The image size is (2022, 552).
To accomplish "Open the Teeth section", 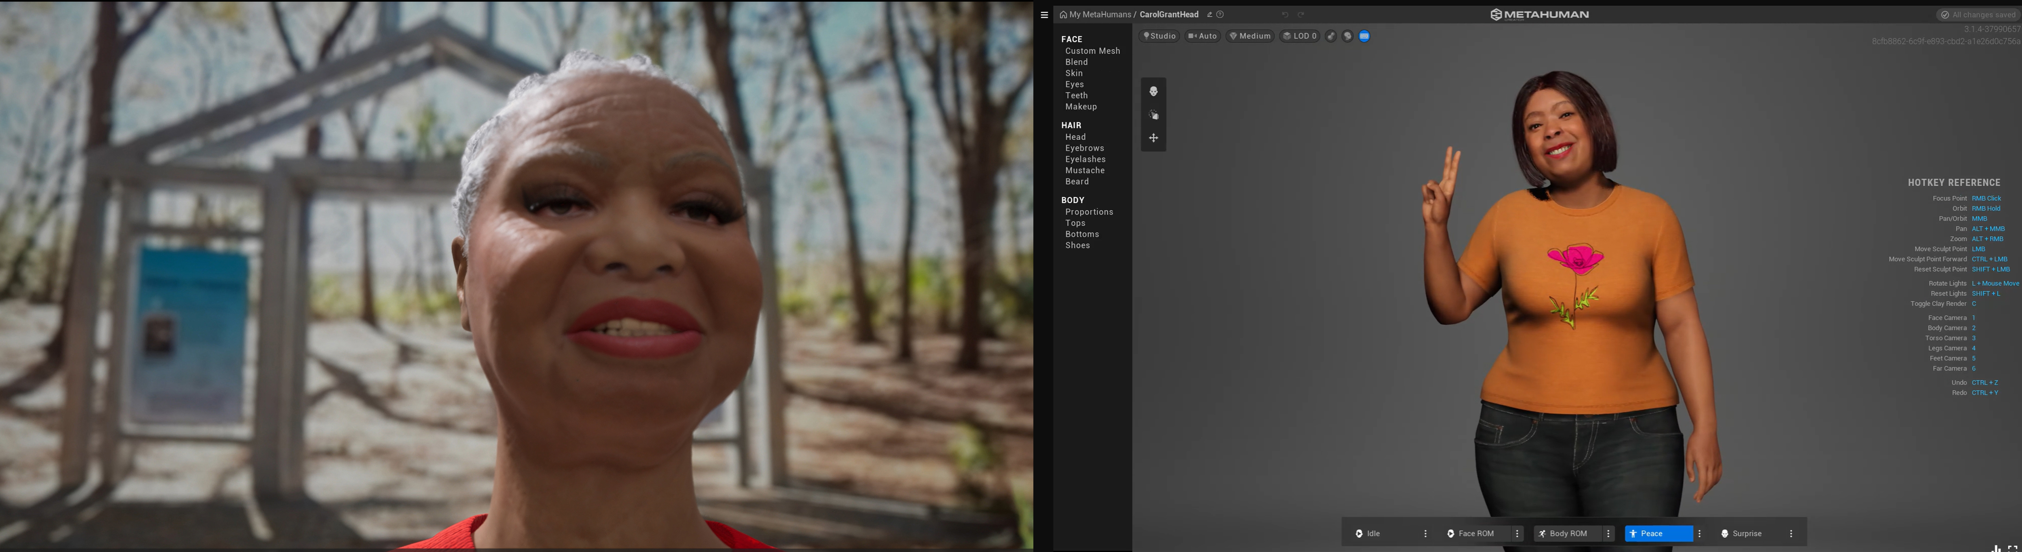I will pyautogui.click(x=1076, y=96).
